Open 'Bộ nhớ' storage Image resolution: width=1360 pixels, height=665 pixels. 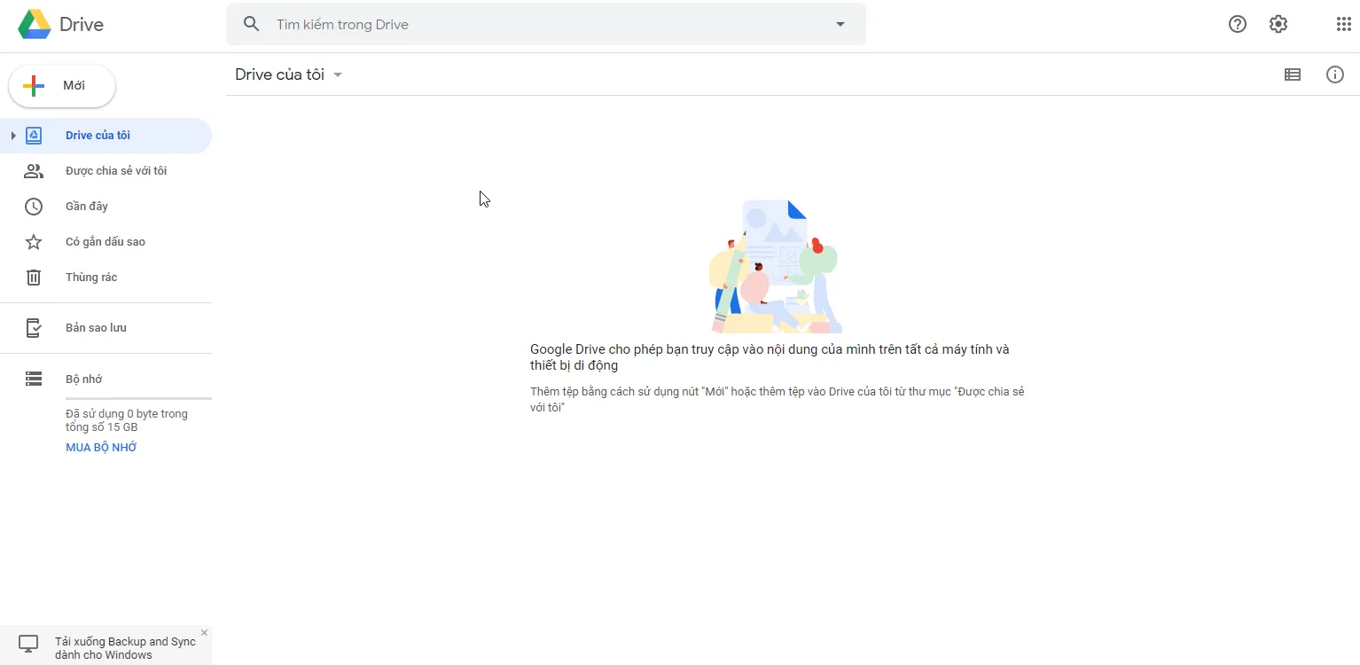(x=106, y=379)
